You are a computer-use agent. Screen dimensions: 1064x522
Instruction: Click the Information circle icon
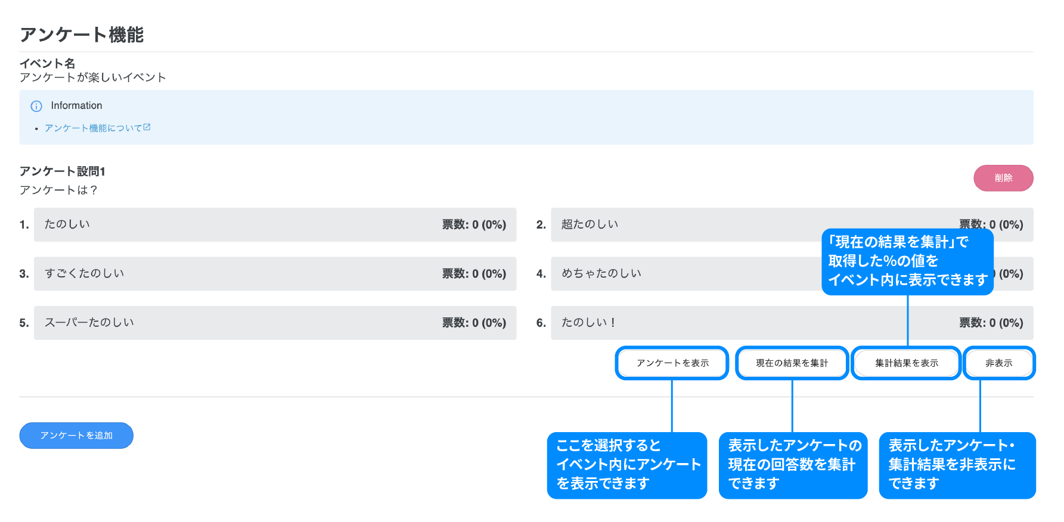(36, 106)
